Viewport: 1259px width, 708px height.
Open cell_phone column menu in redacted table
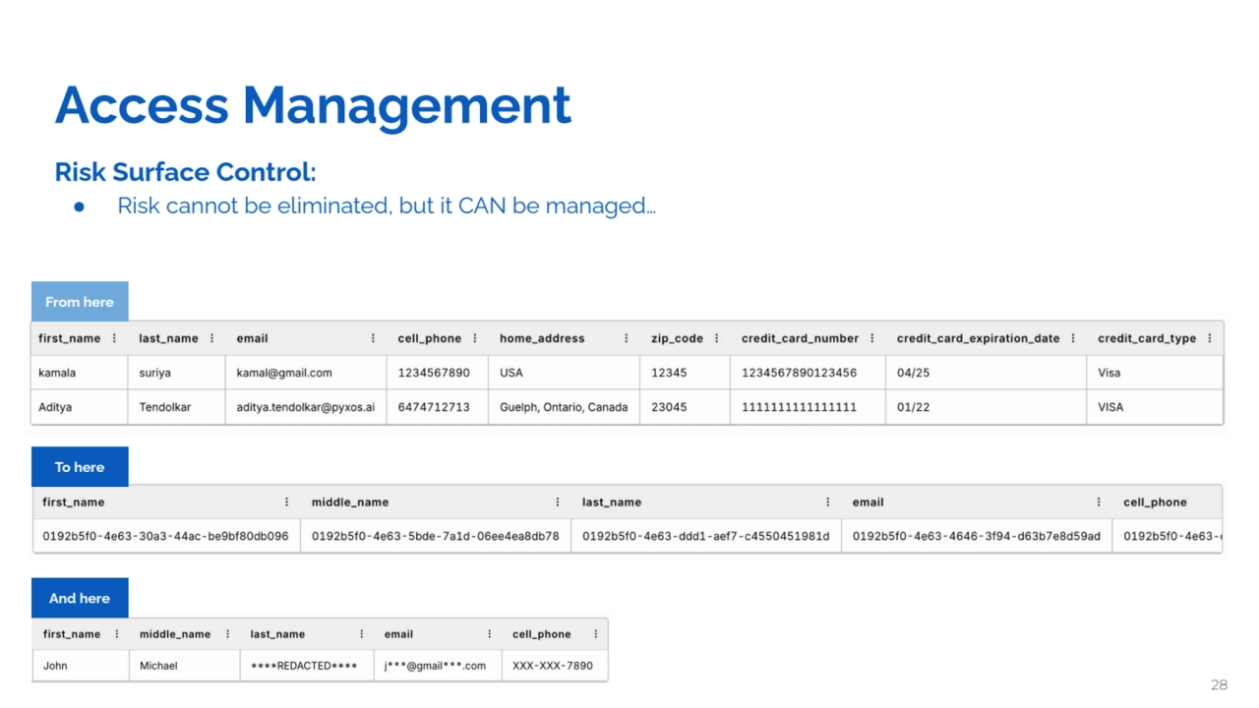click(x=595, y=634)
